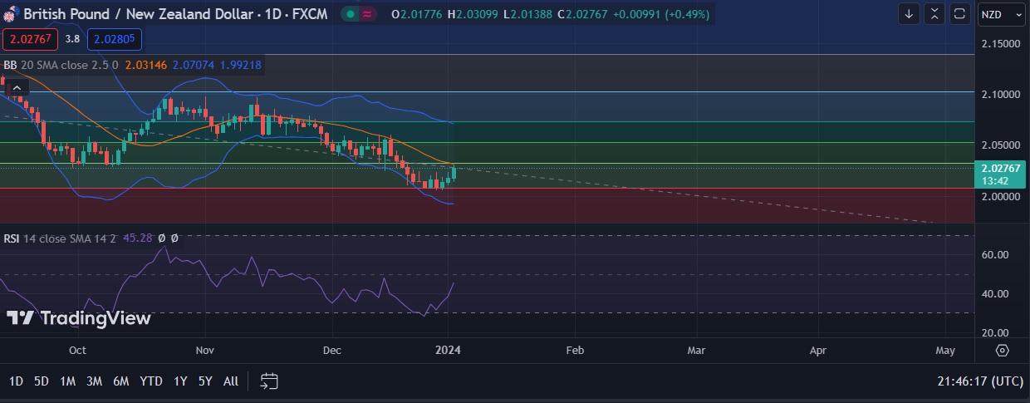The image size is (1030, 403).
Task: Click the 21:46:17 (UTC) timezone clock
Action: click(978, 381)
